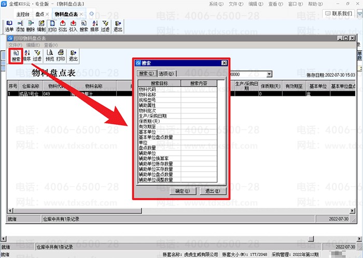363x258 pixels.
Task: Click the 添加 add icon
Action: [x=20, y=26]
